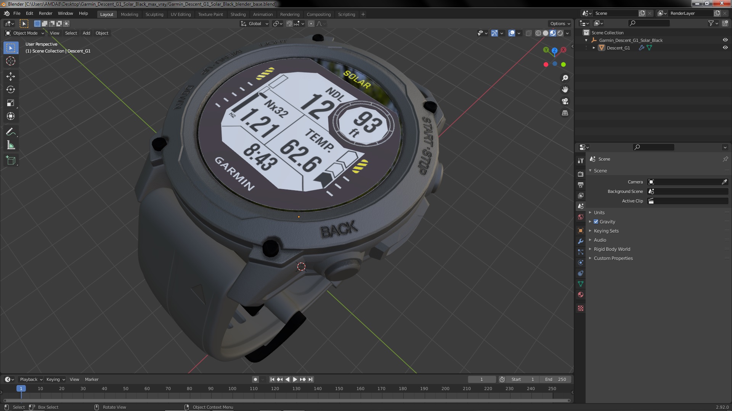Expand Keying Sets panel

click(x=606, y=231)
